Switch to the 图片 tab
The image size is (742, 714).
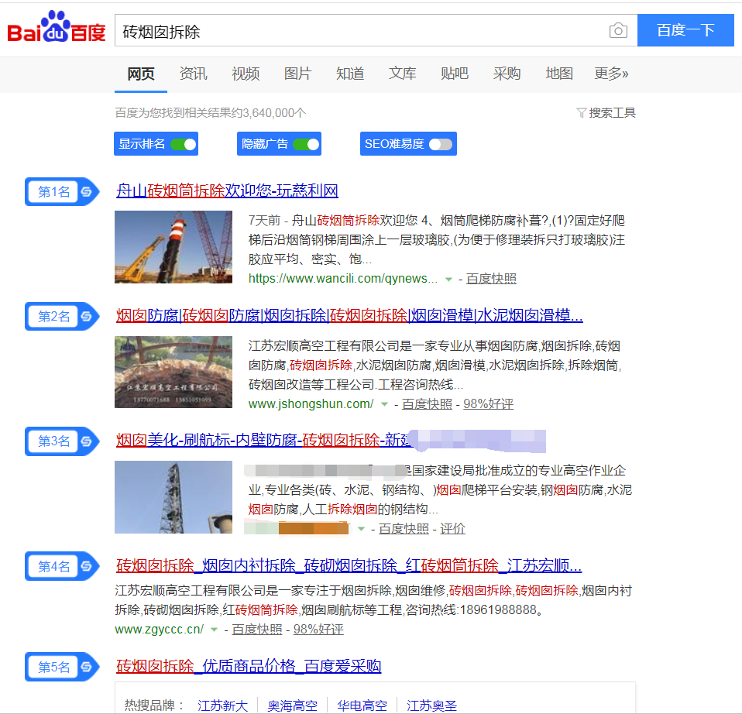point(297,74)
